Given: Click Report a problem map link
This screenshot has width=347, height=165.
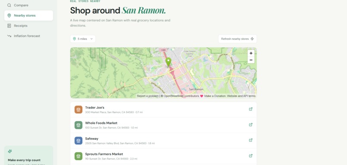Looking at the screenshot, I should (148, 96).
